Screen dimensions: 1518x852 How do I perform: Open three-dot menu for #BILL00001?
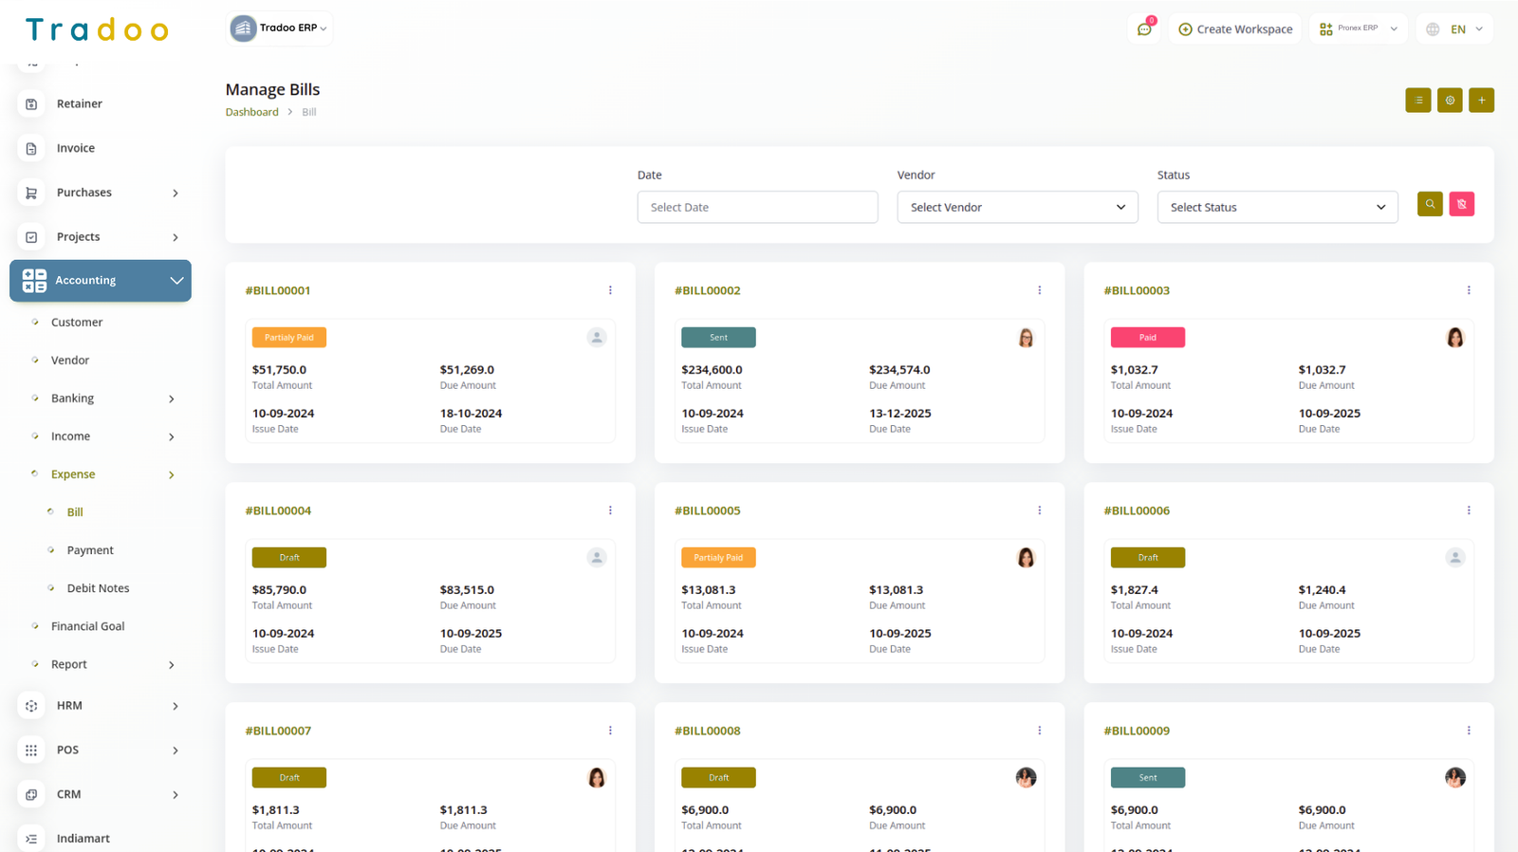point(610,290)
